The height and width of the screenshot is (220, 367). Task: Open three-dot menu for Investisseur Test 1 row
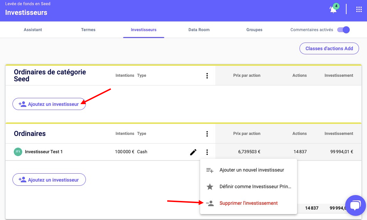pos(207,152)
